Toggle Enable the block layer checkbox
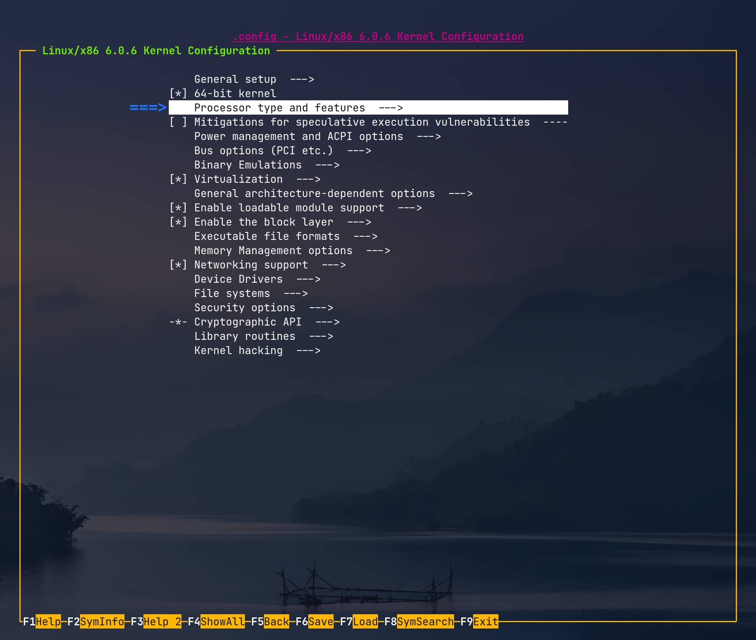Viewport: 756px width, 640px height. point(178,222)
